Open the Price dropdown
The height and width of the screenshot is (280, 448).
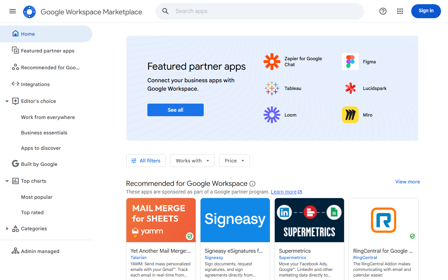pos(234,161)
